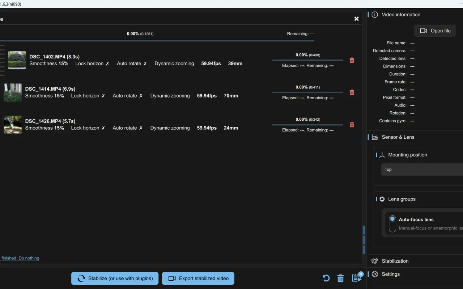This screenshot has width=463, height=289.
Task: Click the Export stabilized video camera icon
Action: point(172,279)
